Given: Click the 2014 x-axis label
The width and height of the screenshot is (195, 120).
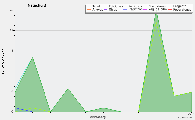Looking at the screenshot, I should 191,114.
